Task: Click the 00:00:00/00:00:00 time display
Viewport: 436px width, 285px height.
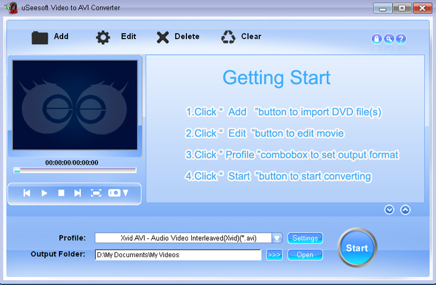Action: pyautogui.click(x=72, y=162)
